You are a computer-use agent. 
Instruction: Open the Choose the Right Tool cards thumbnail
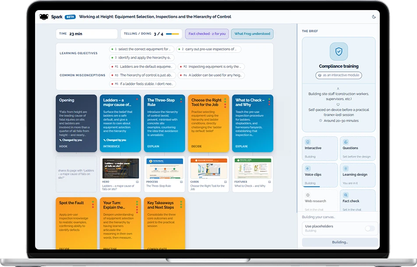[x=209, y=169]
